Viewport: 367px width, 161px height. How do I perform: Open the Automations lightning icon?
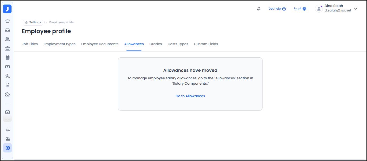click(7, 76)
